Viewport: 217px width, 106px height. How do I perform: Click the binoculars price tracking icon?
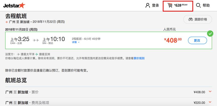pos(191,19)
